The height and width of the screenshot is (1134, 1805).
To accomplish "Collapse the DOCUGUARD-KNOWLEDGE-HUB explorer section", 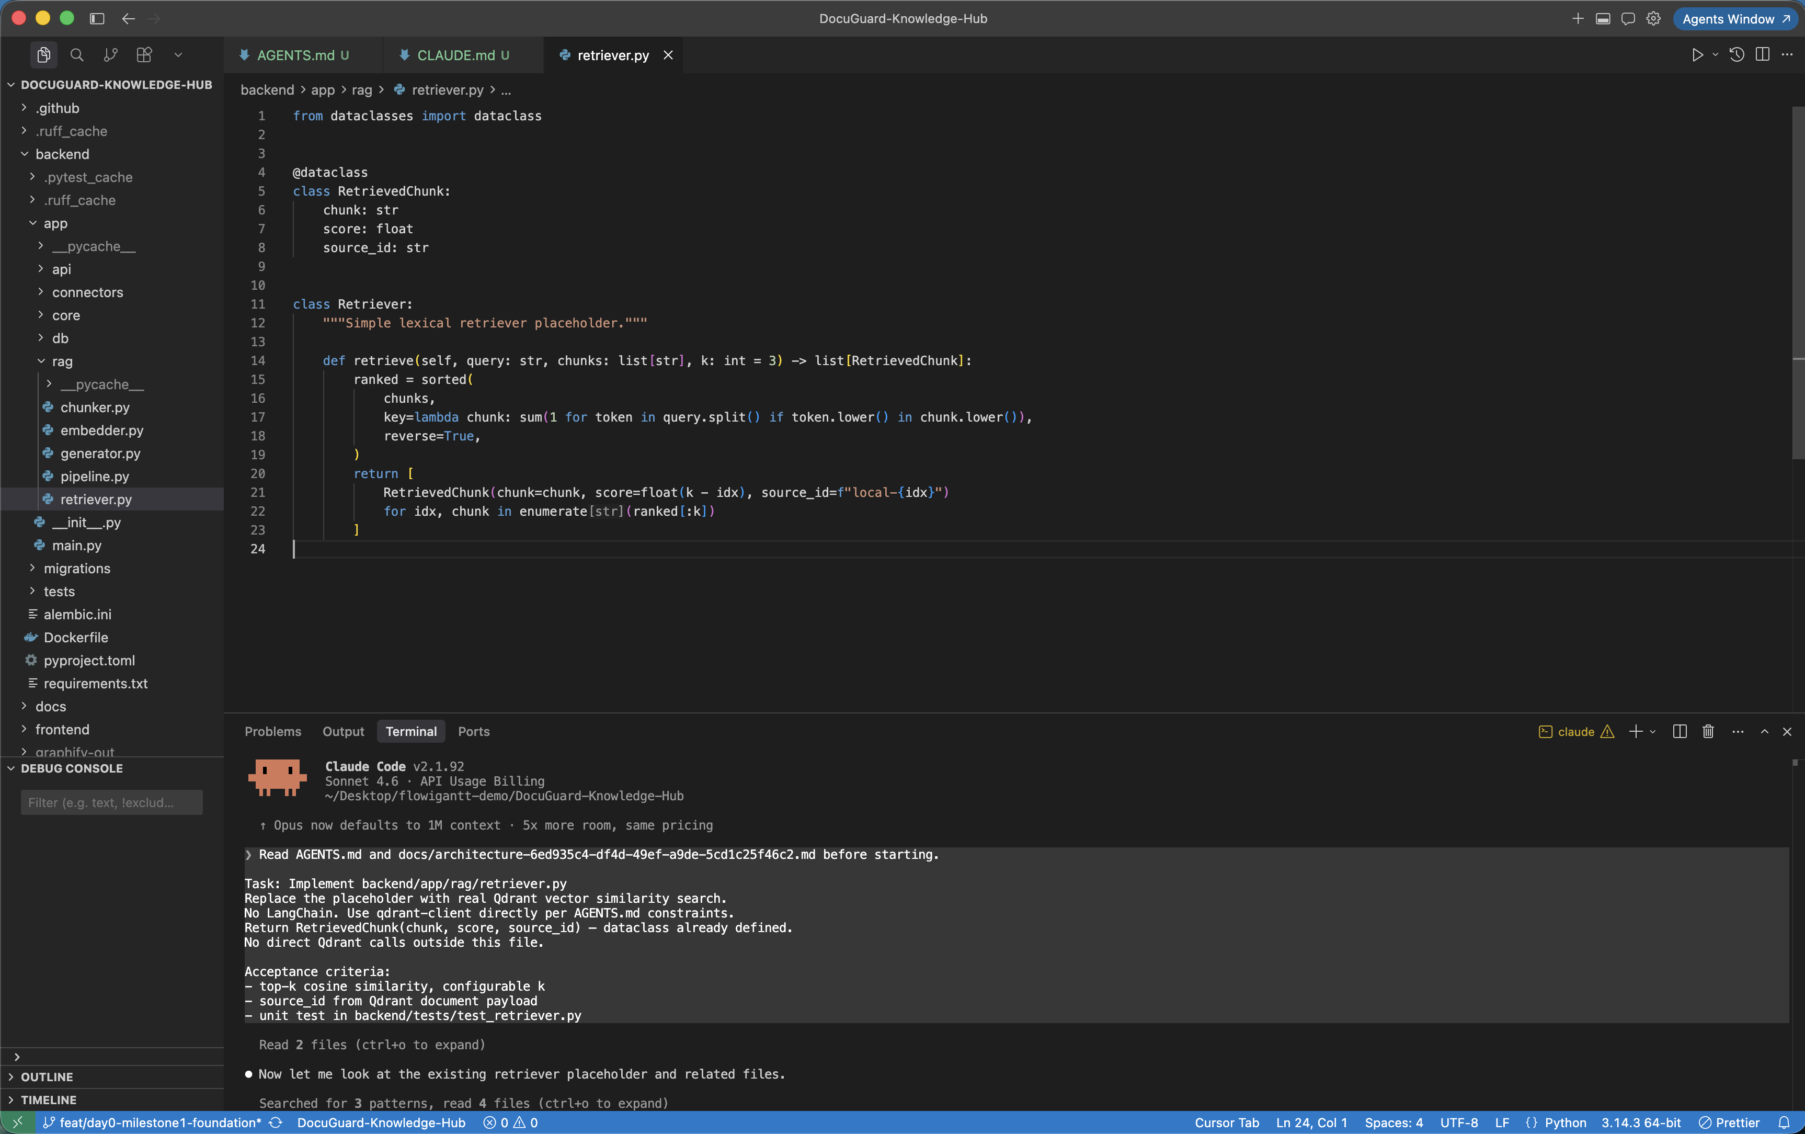I will point(112,85).
